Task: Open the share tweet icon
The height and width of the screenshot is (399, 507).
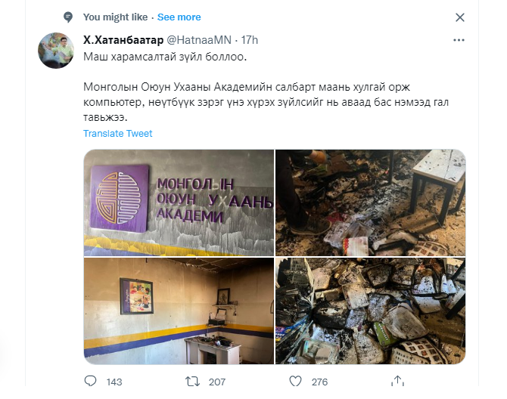Action: (x=397, y=381)
